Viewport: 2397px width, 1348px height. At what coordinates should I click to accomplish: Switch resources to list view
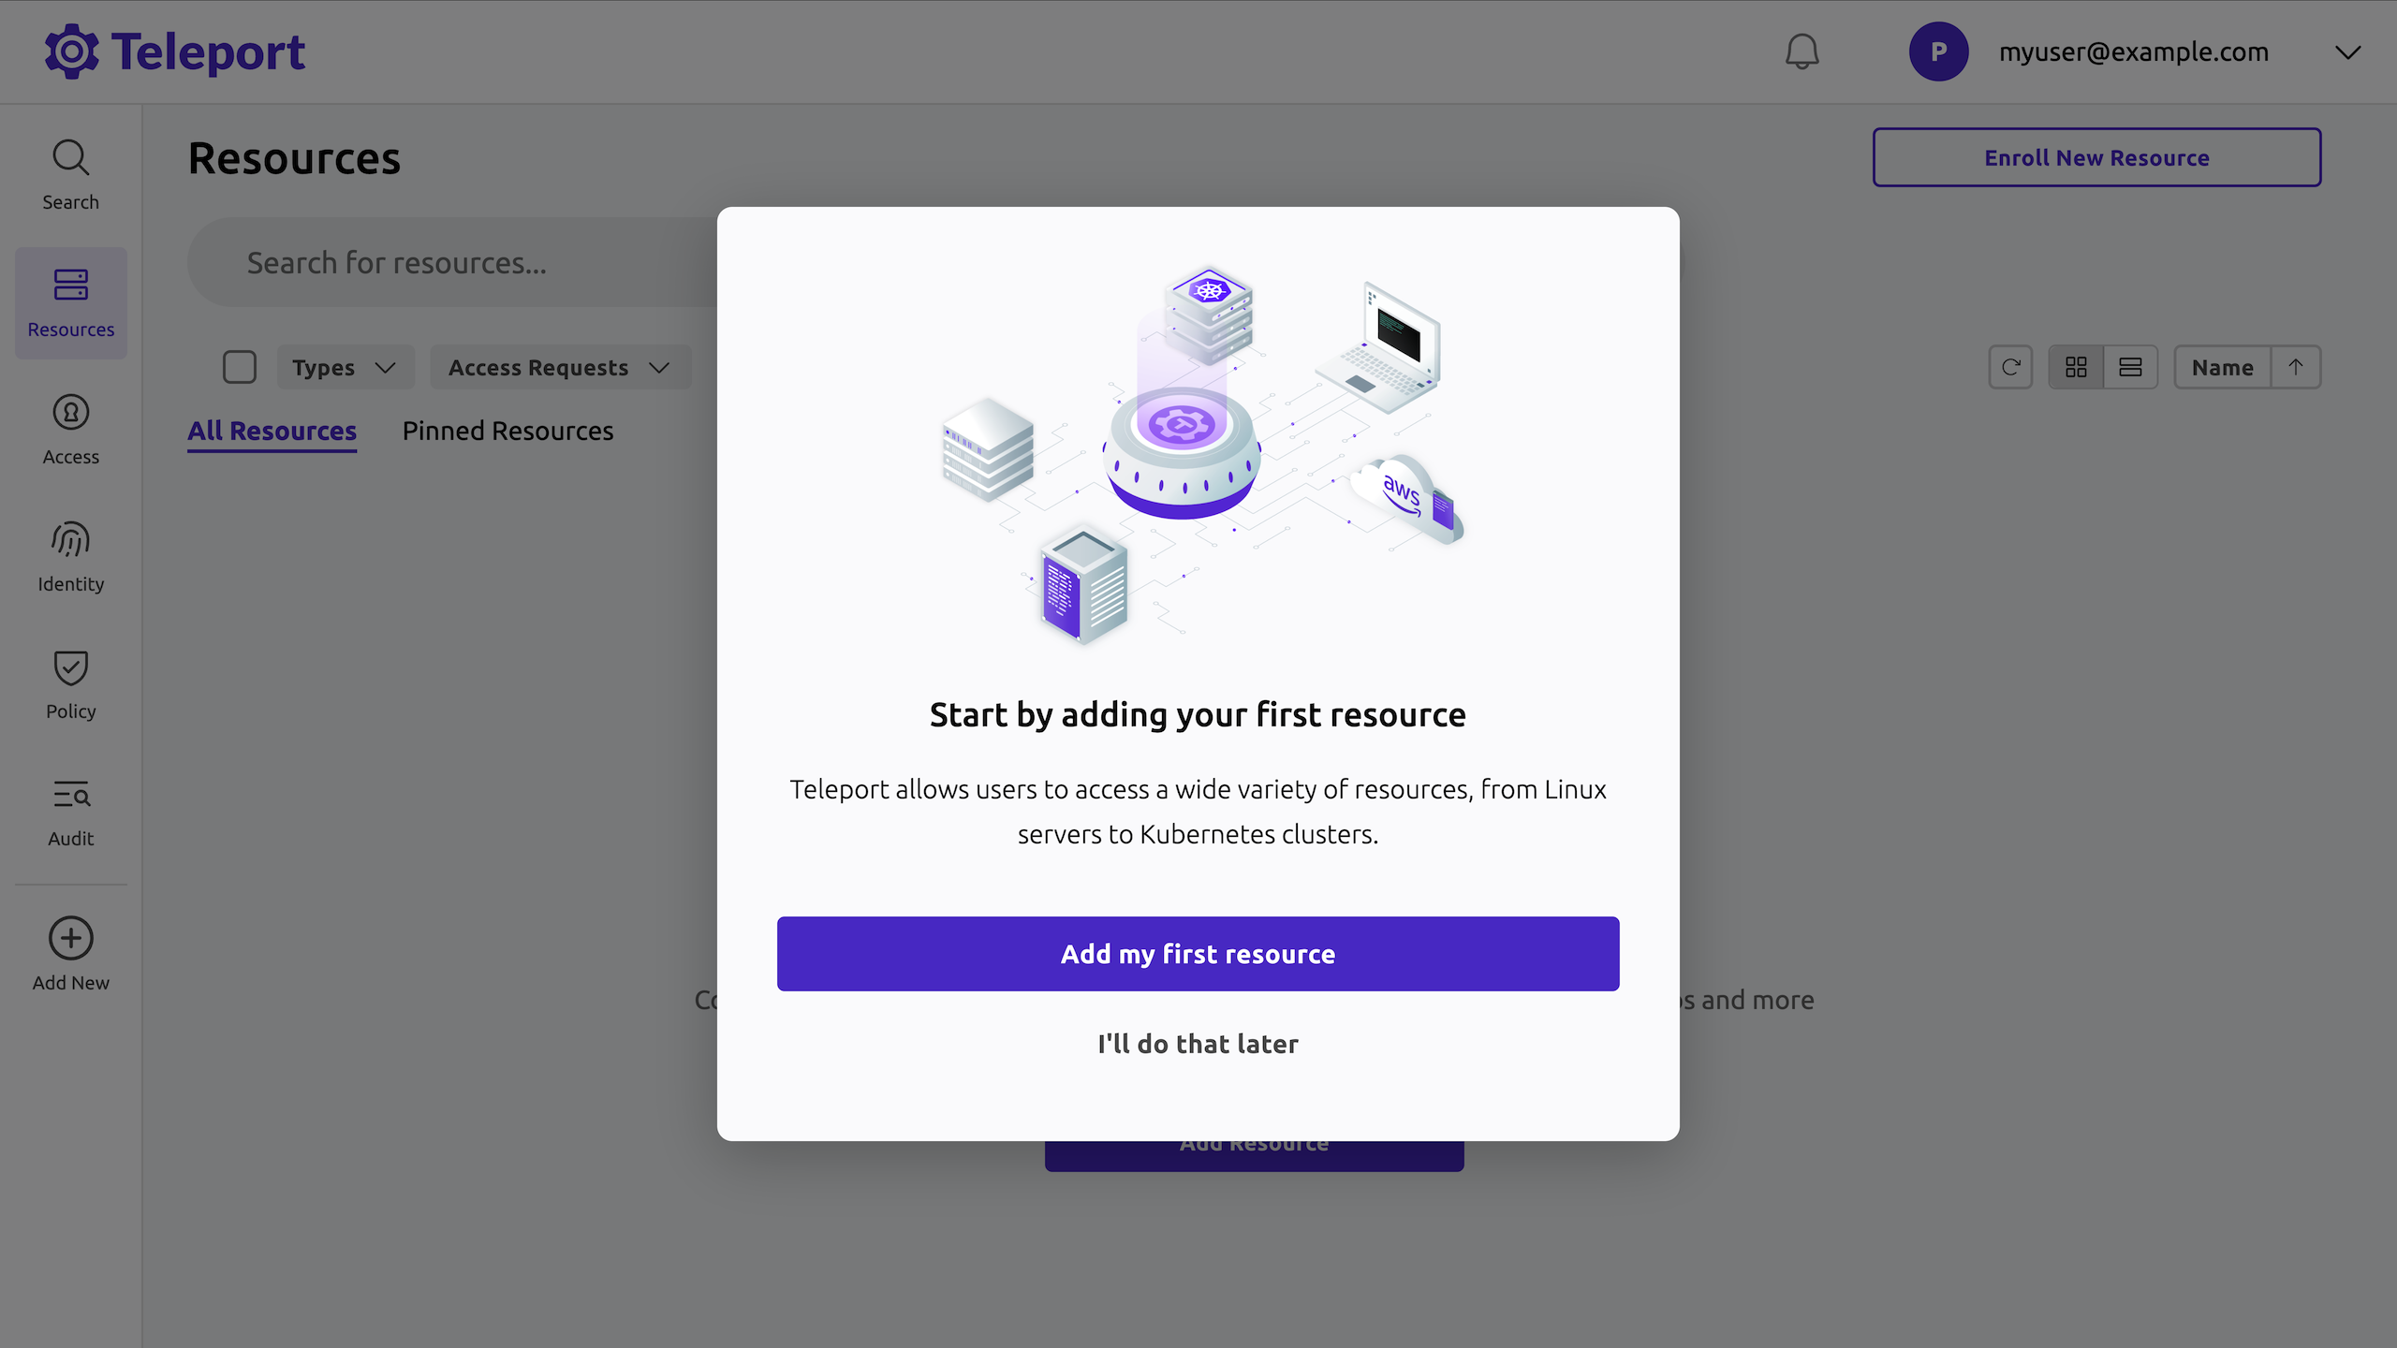2130,366
